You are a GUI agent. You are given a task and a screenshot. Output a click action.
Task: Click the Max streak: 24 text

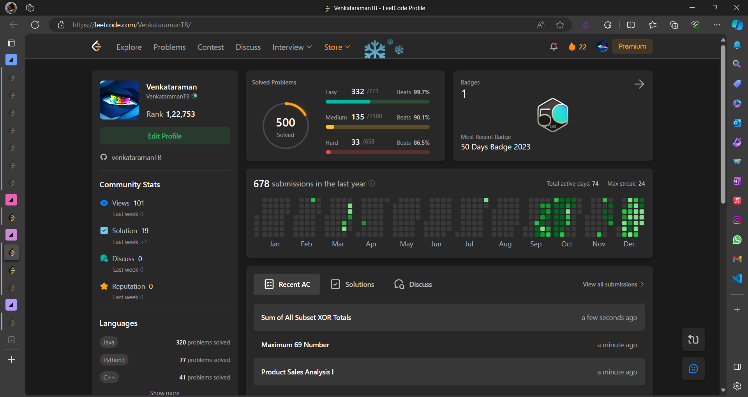[x=626, y=183]
